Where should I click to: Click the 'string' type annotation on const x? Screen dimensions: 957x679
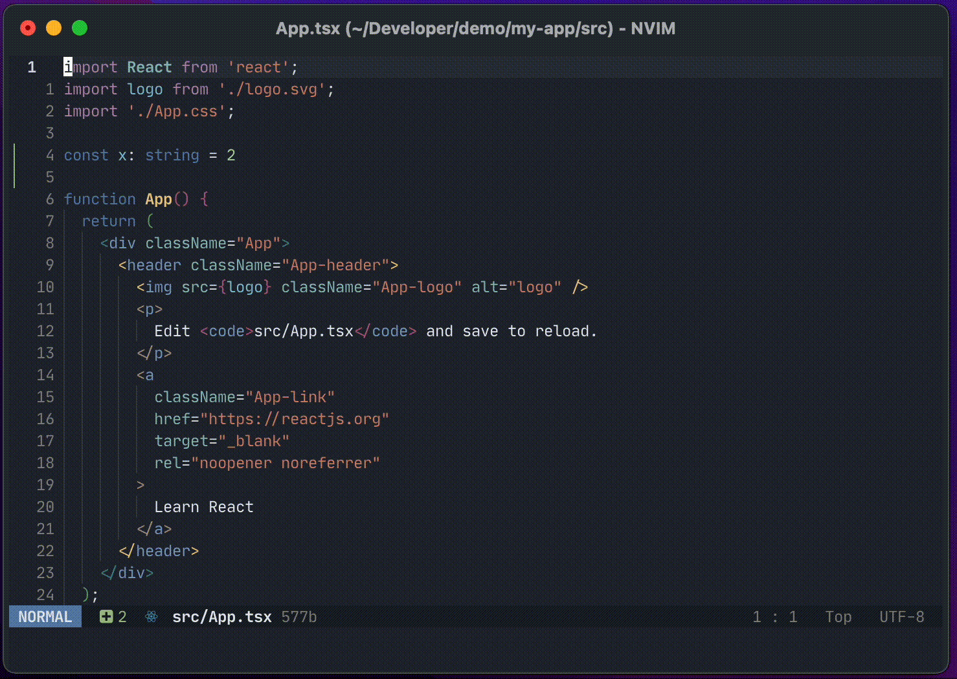pyautogui.click(x=172, y=155)
